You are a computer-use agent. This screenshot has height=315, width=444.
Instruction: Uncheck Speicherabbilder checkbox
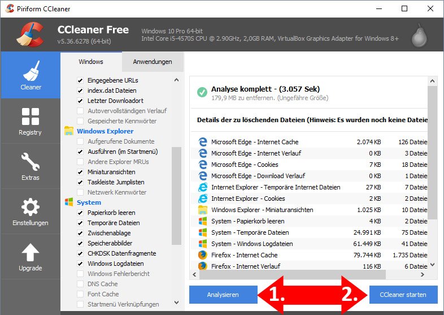pyautogui.click(x=80, y=243)
